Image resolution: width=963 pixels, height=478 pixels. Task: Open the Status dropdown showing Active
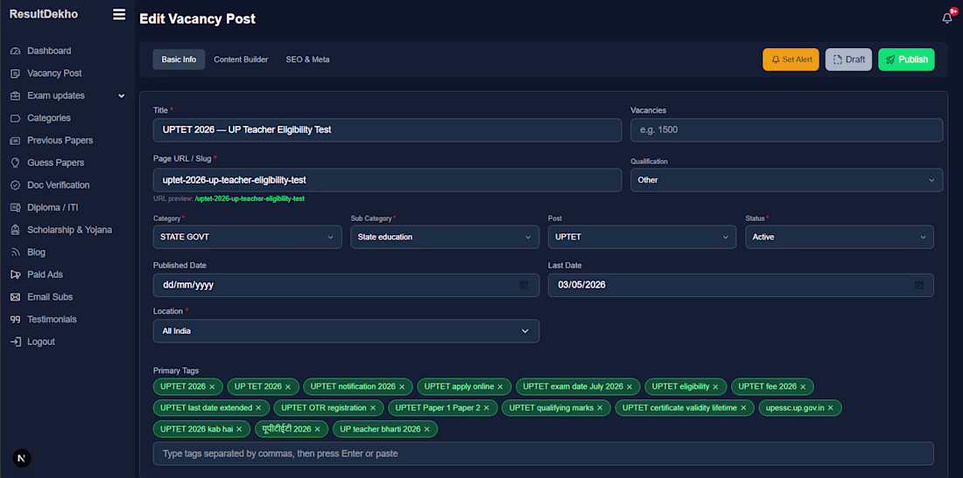pos(840,237)
